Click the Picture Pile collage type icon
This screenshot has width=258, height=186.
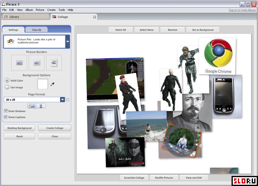11,41
